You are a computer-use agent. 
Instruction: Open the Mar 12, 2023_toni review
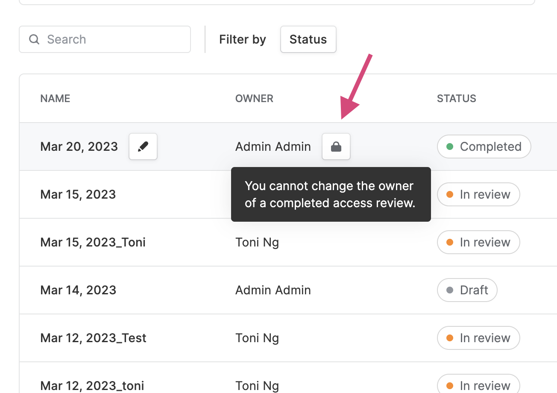tap(92, 386)
